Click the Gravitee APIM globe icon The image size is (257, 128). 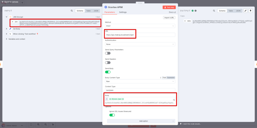[x=106, y=7]
